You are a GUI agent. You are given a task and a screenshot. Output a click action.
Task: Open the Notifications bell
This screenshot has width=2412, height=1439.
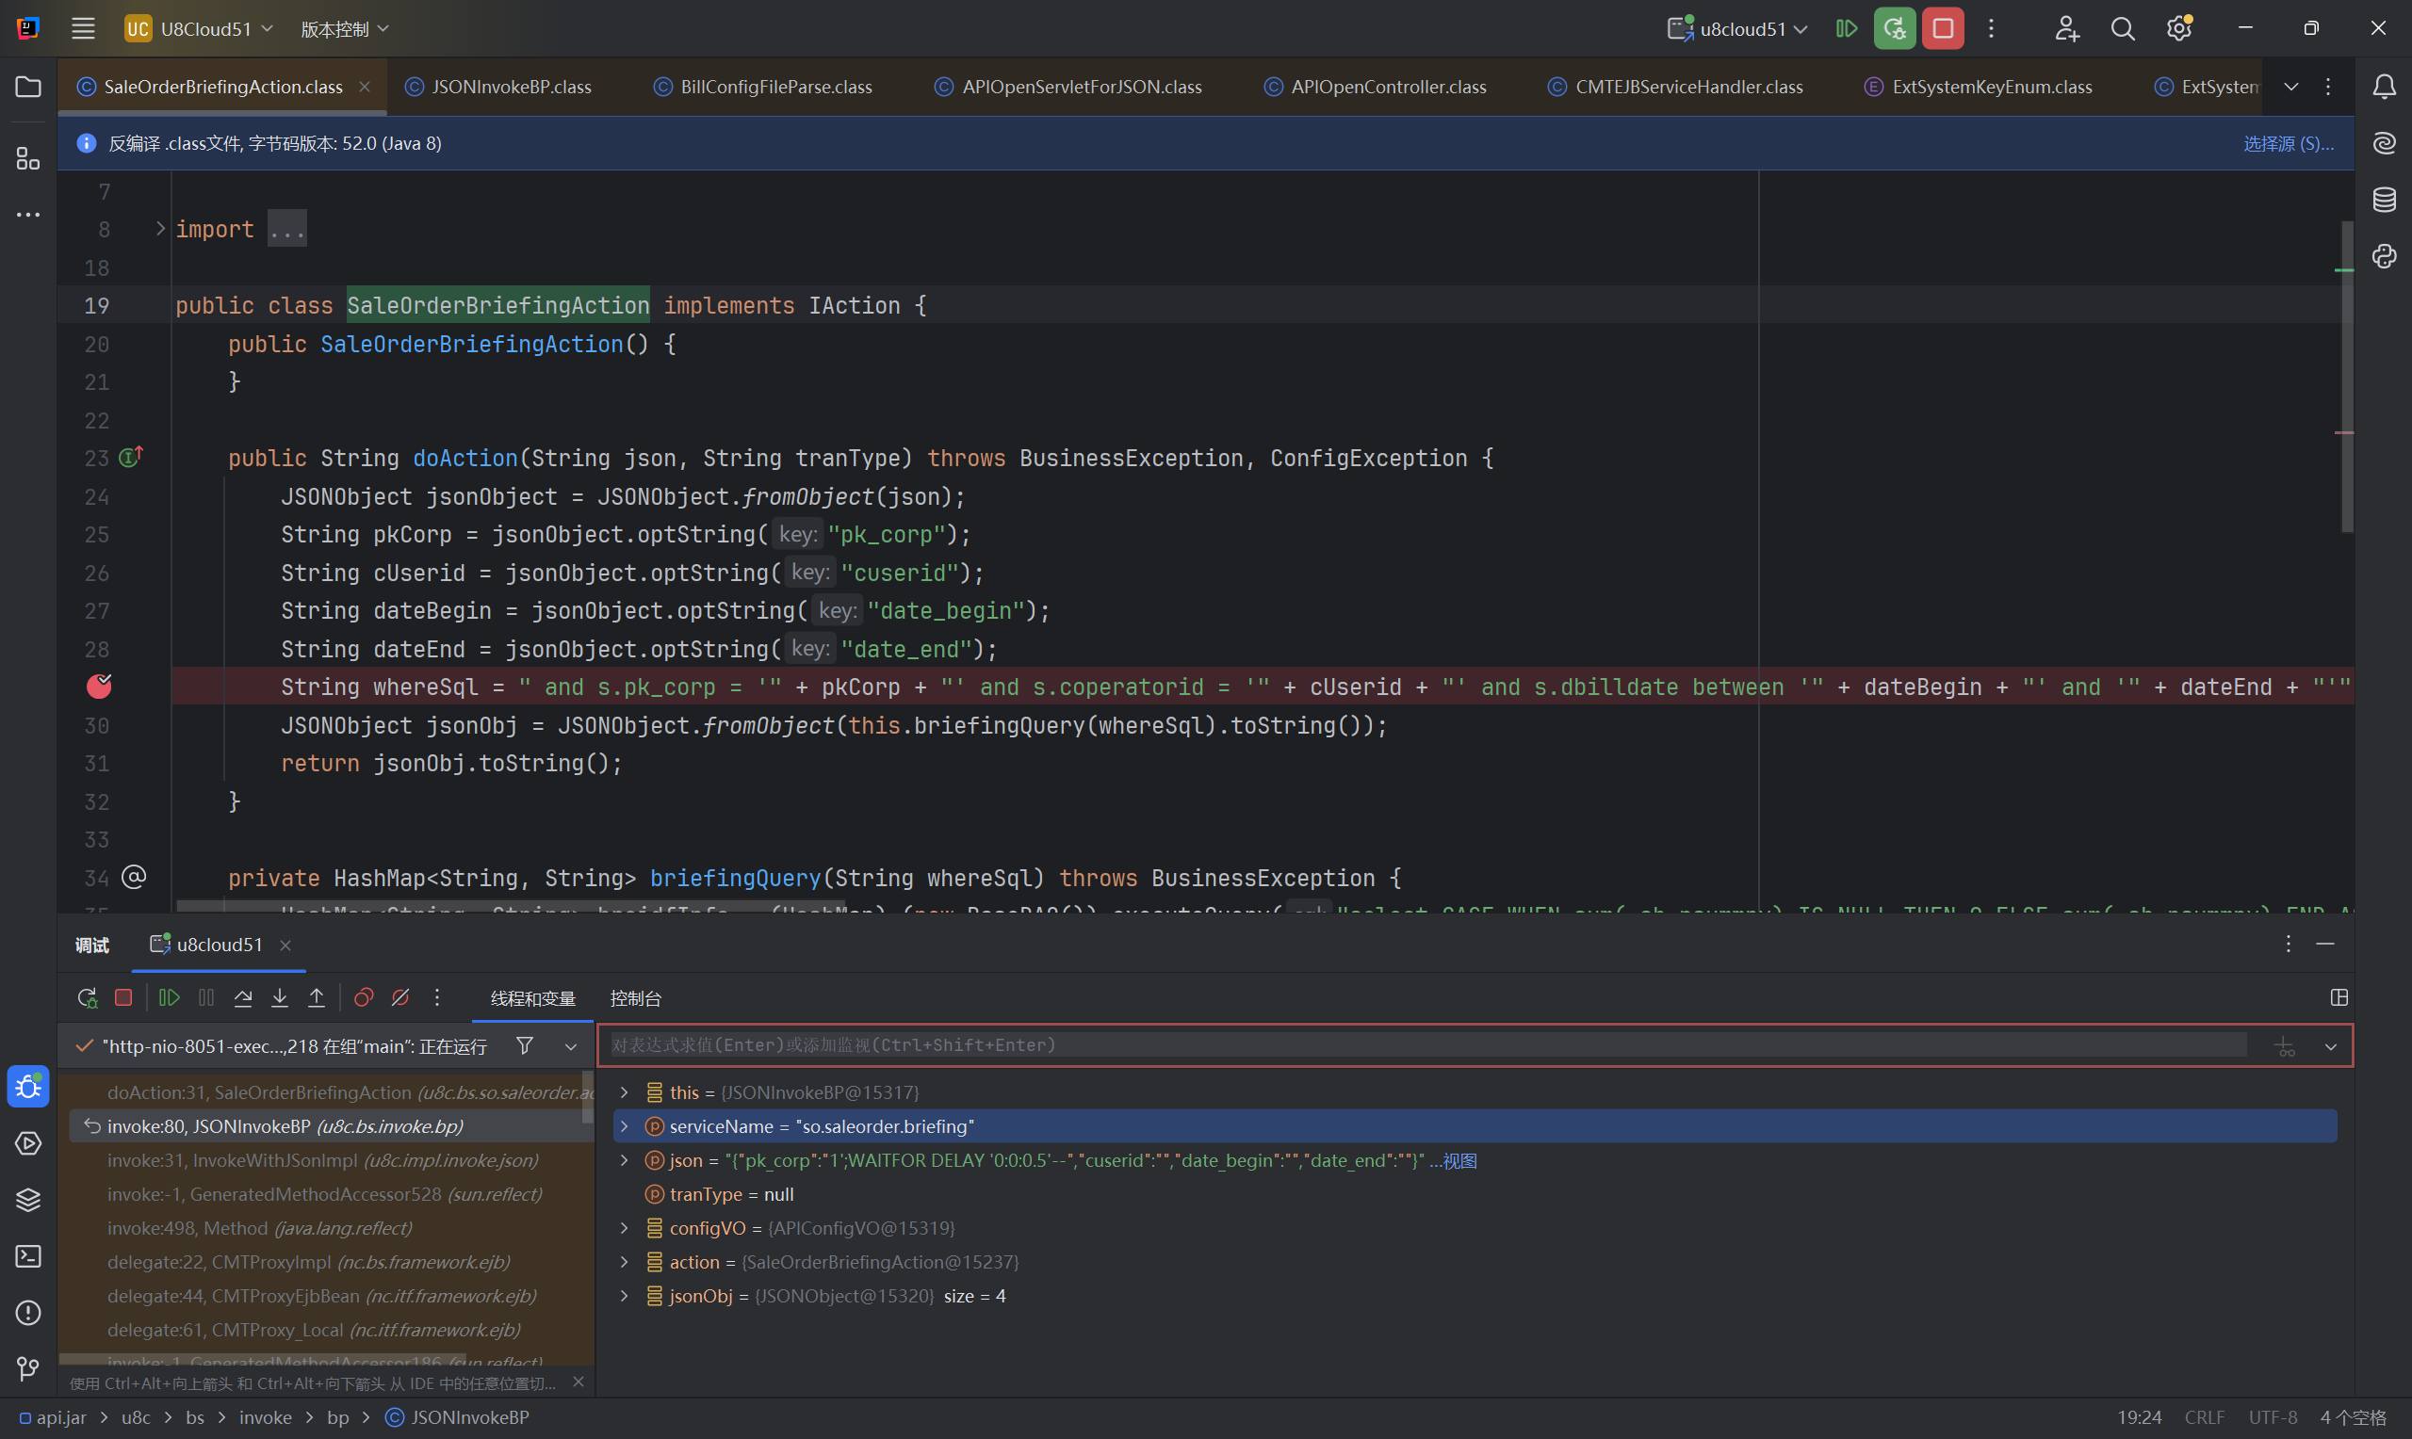2384,88
